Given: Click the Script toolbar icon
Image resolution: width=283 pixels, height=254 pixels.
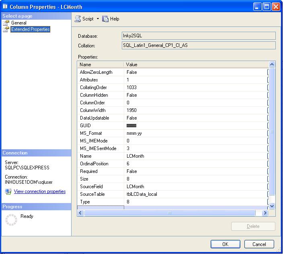Looking at the screenshot, I should [x=78, y=19].
